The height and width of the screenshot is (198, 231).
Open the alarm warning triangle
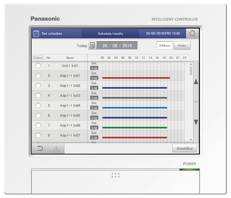56,148
